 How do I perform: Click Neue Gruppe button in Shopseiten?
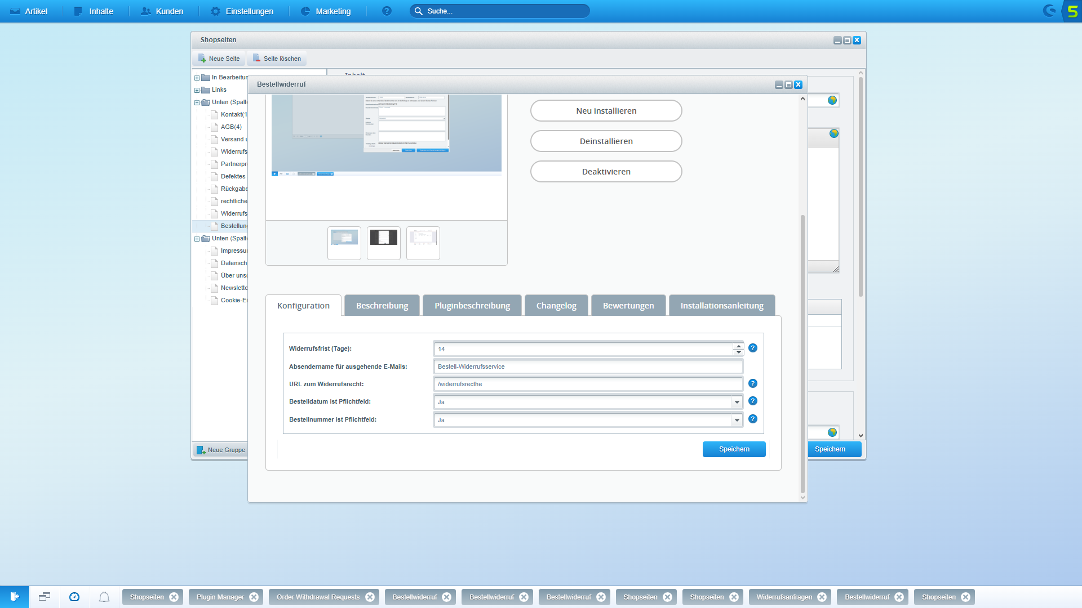coord(221,450)
